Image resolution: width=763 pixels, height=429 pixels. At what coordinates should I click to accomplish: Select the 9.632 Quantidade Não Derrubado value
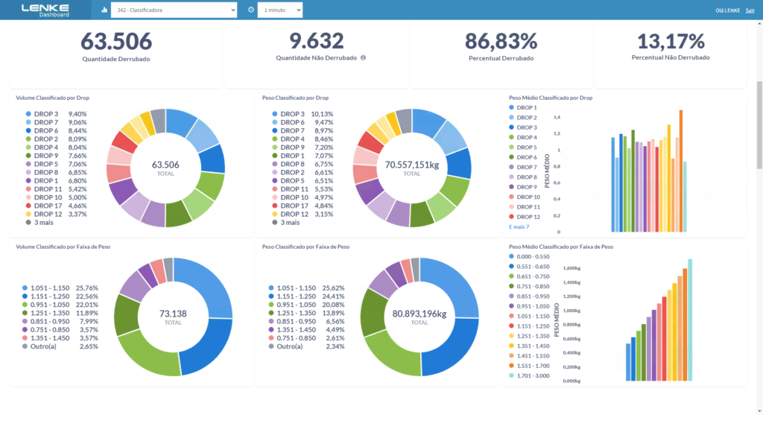click(316, 41)
